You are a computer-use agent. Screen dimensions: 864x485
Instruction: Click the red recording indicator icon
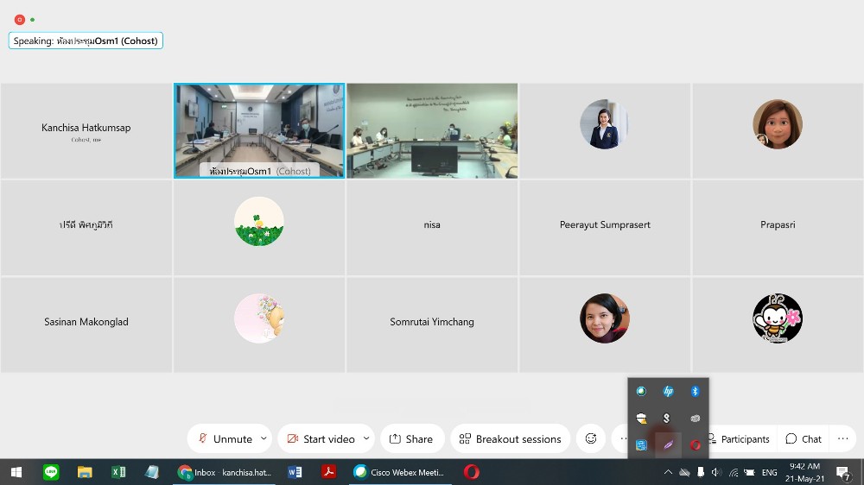click(x=20, y=19)
